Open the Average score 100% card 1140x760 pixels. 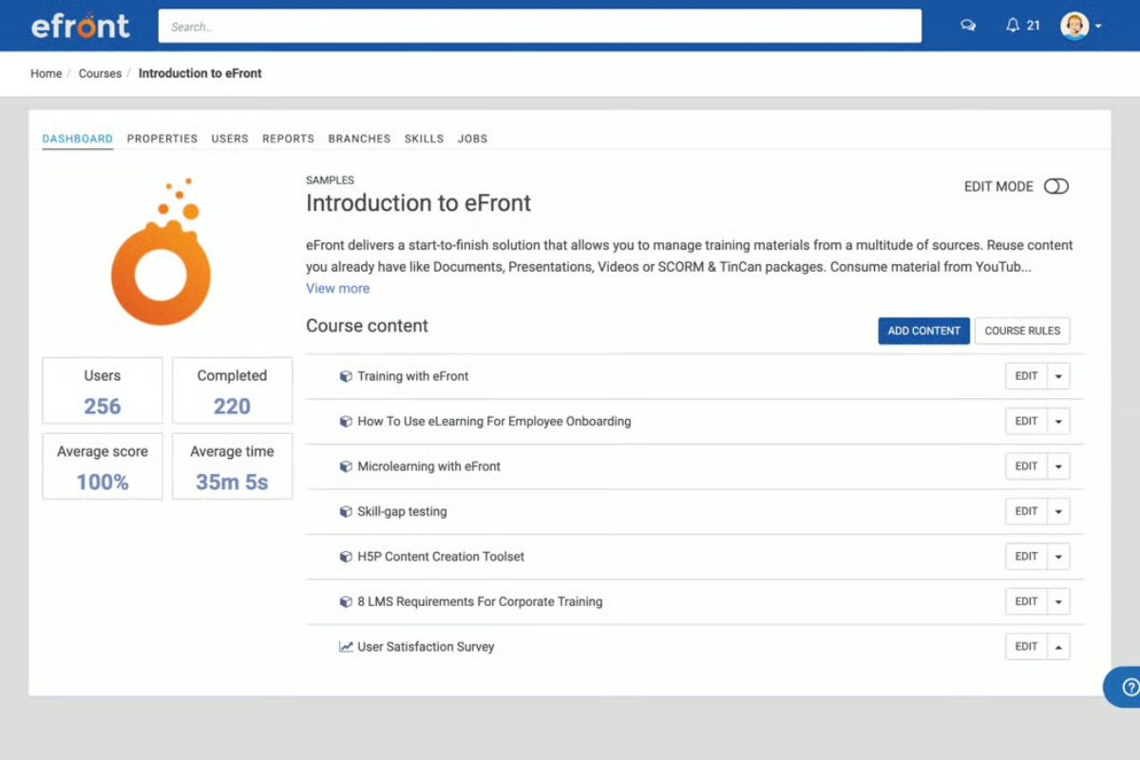103,466
